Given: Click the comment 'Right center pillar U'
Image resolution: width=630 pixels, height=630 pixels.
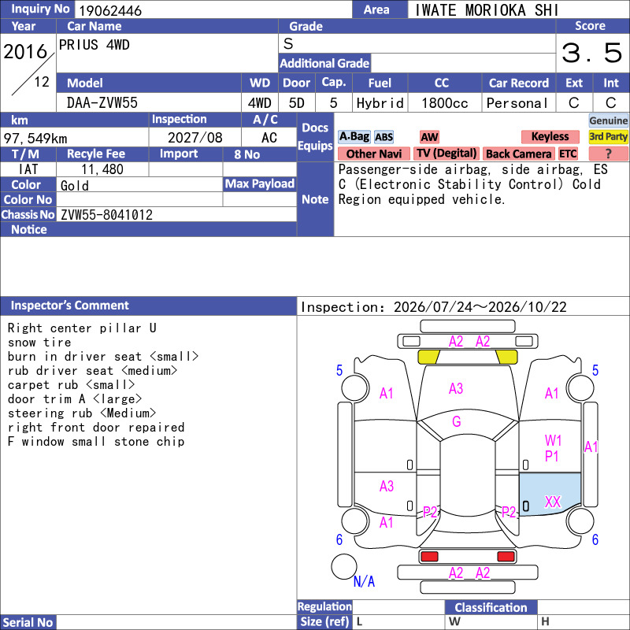Looking at the screenshot, I should pyautogui.click(x=82, y=328).
